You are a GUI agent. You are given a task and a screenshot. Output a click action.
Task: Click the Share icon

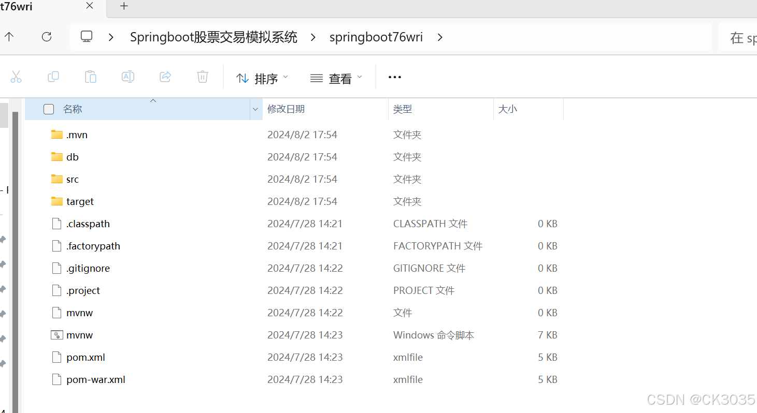(165, 77)
